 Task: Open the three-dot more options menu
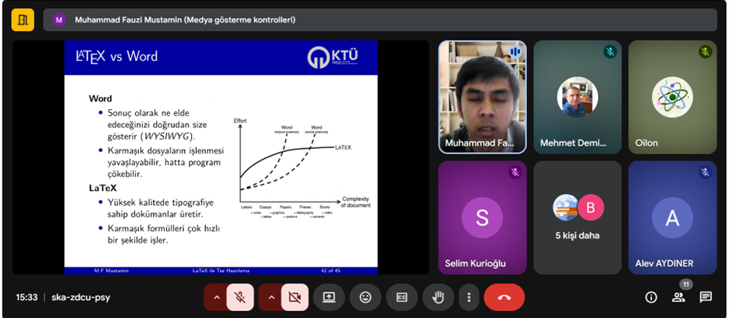pyautogui.click(x=468, y=297)
